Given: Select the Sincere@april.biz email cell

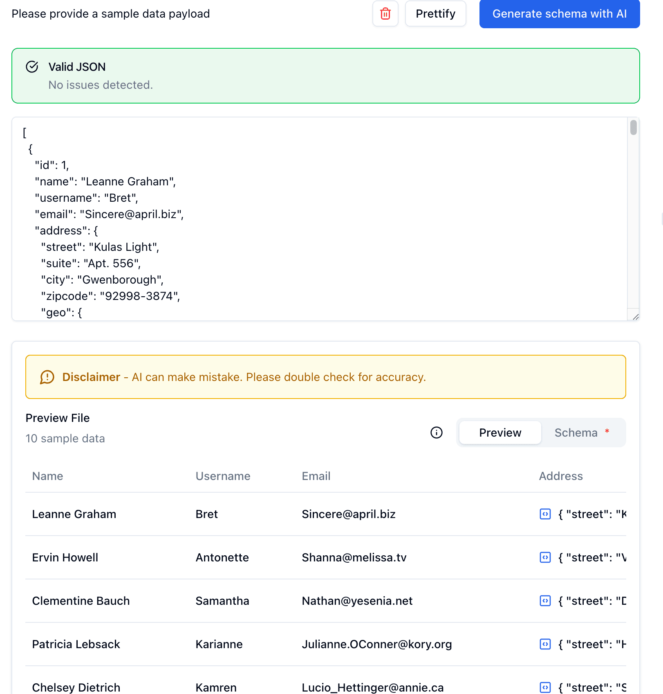Looking at the screenshot, I should pyautogui.click(x=349, y=514).
